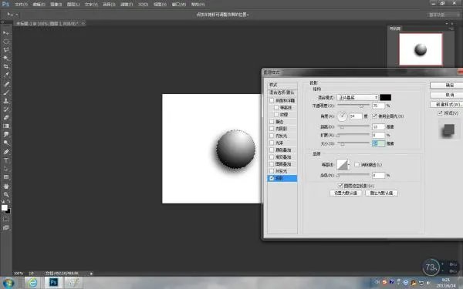Open the Image menu

[x=56, y=5]
